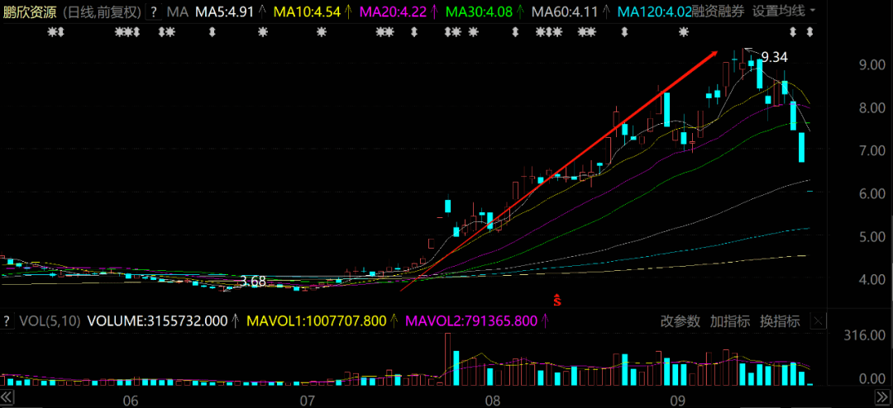This screenshot has width=893, height=408.
Task: Click 换指标 to switch indicator
Action: click(778, 321)
